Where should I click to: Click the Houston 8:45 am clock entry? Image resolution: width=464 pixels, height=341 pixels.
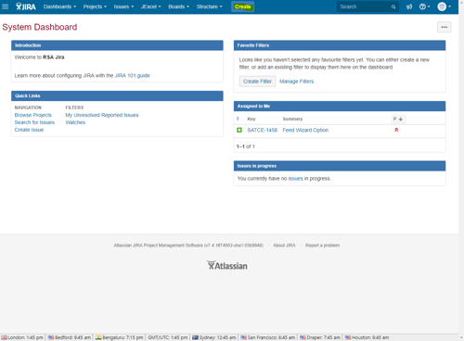pos(367,337)
